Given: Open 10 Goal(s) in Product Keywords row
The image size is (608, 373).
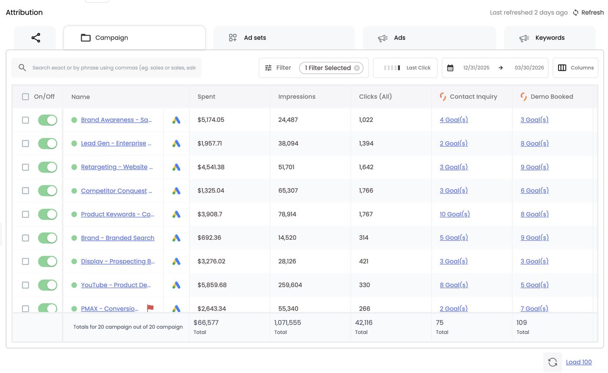Looking at the screenshot, I should tap(455, 214).
